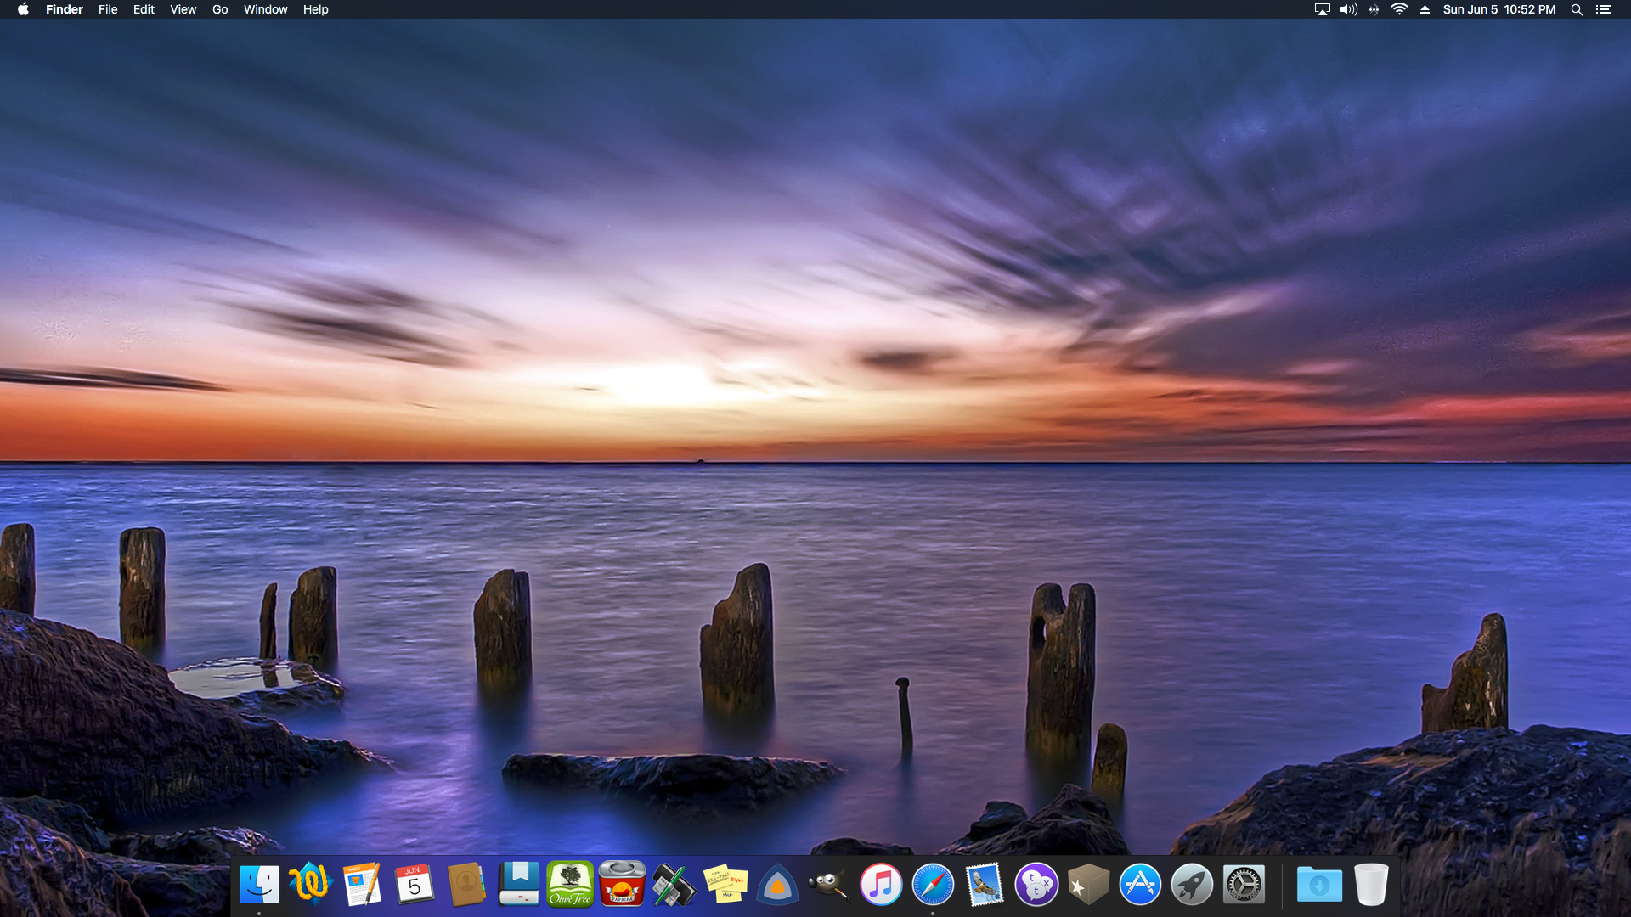Open the volume control menu
This screenshot has width=1631, height=917.
click(1348, 9)
